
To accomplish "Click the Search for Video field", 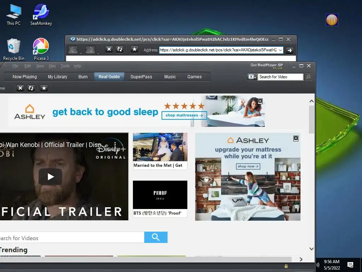I will 280,77.
